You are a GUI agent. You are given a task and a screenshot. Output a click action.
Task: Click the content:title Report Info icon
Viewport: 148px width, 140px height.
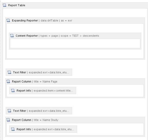click(13, 90)
